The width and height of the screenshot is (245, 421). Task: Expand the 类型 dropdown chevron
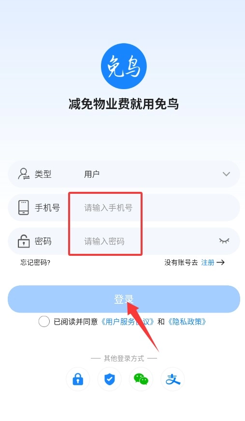coord(226,174)
